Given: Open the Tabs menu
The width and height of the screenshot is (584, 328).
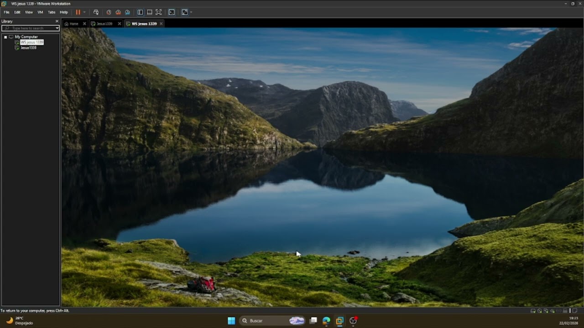Looking at the screenshot, I should click(x=52, y=12).
